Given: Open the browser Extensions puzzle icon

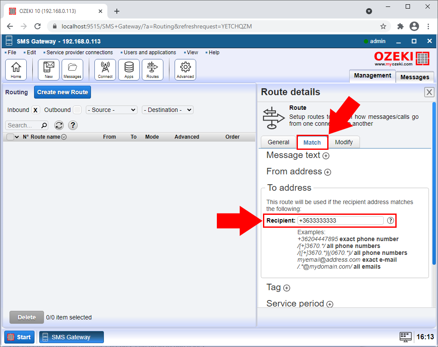Looking at the screenshot, I should coord(400,27).
